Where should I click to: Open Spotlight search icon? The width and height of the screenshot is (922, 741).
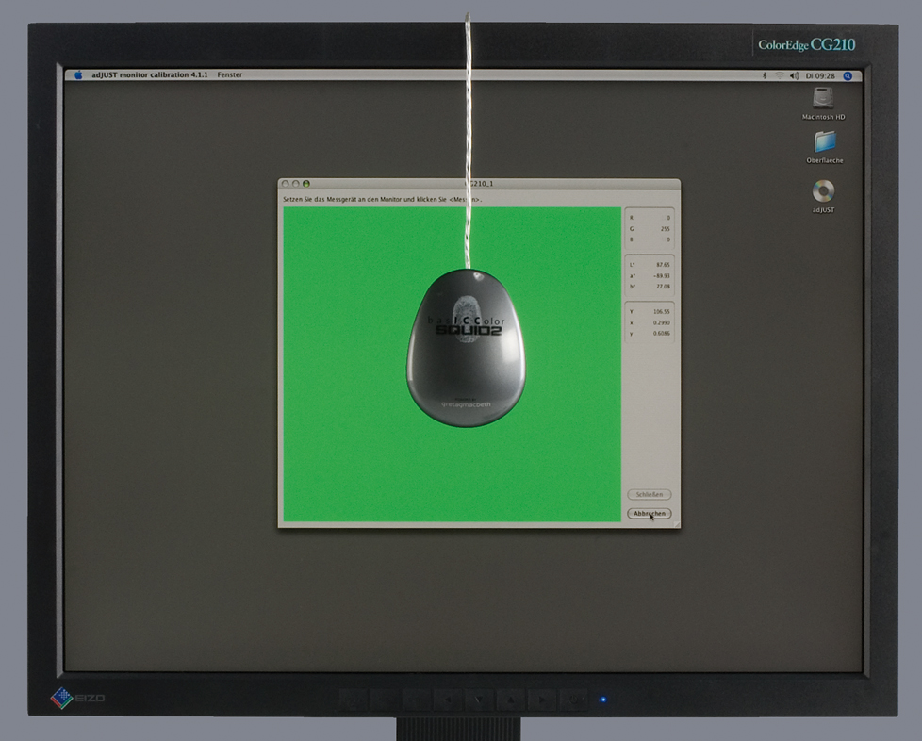[848, 75]
